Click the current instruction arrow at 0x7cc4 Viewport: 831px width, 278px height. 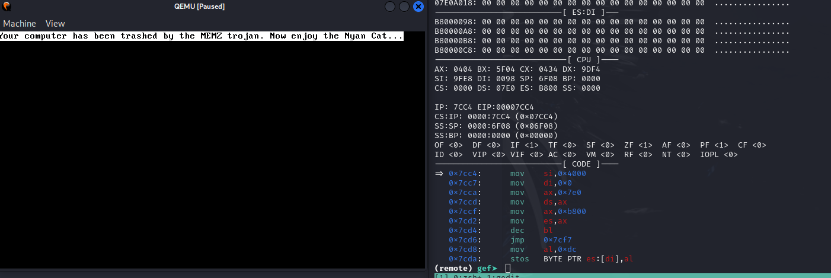pyautogui.click(x=439, y=174)
